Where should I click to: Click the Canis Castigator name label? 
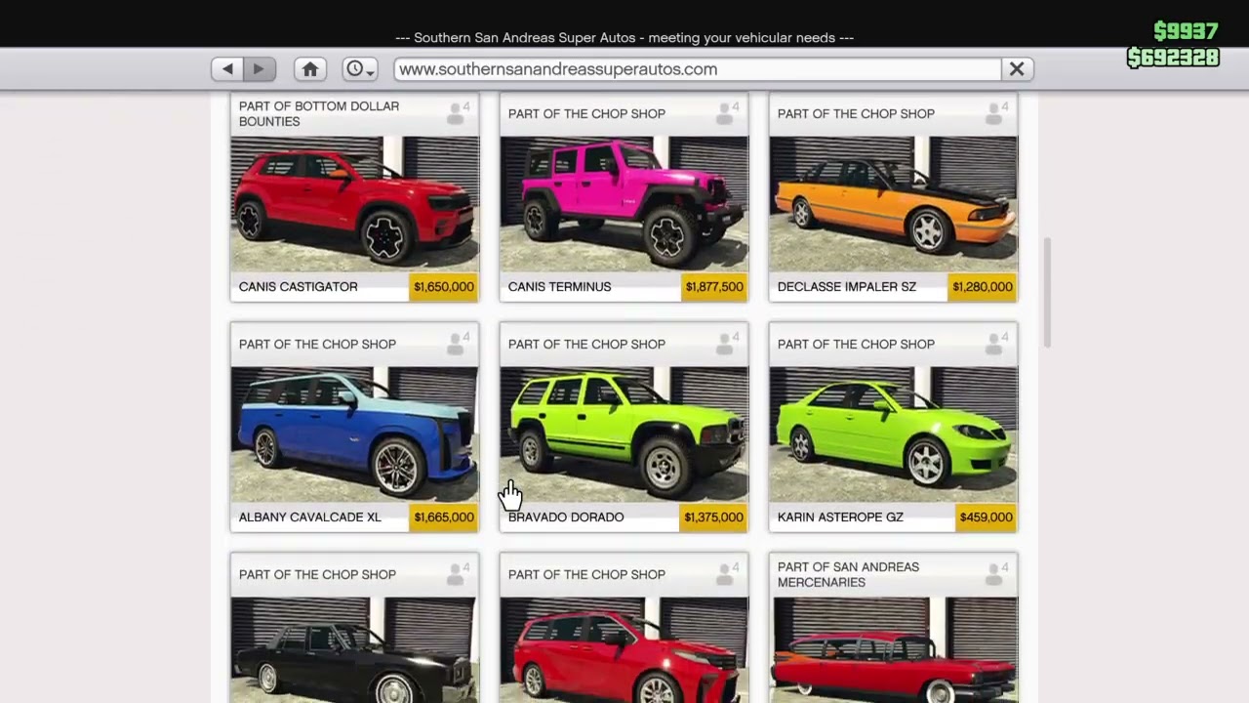point(299,287)
